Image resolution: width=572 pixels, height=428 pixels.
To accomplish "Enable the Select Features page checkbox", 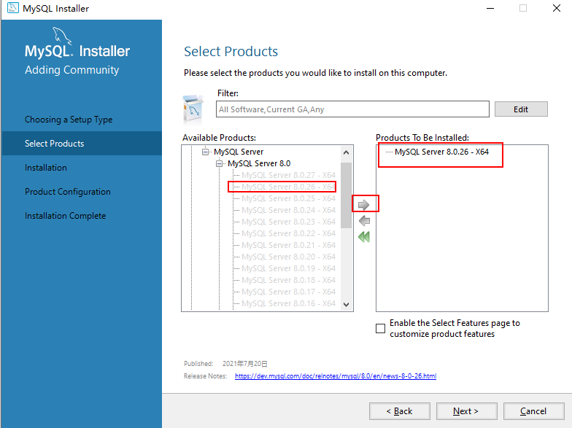I will 381,328.
